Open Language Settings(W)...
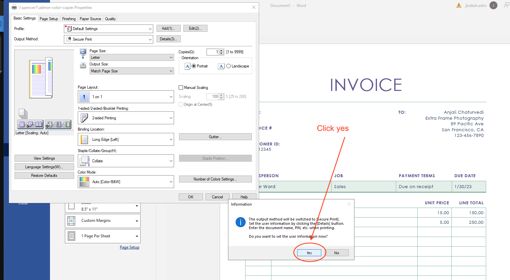 (44, 167)
